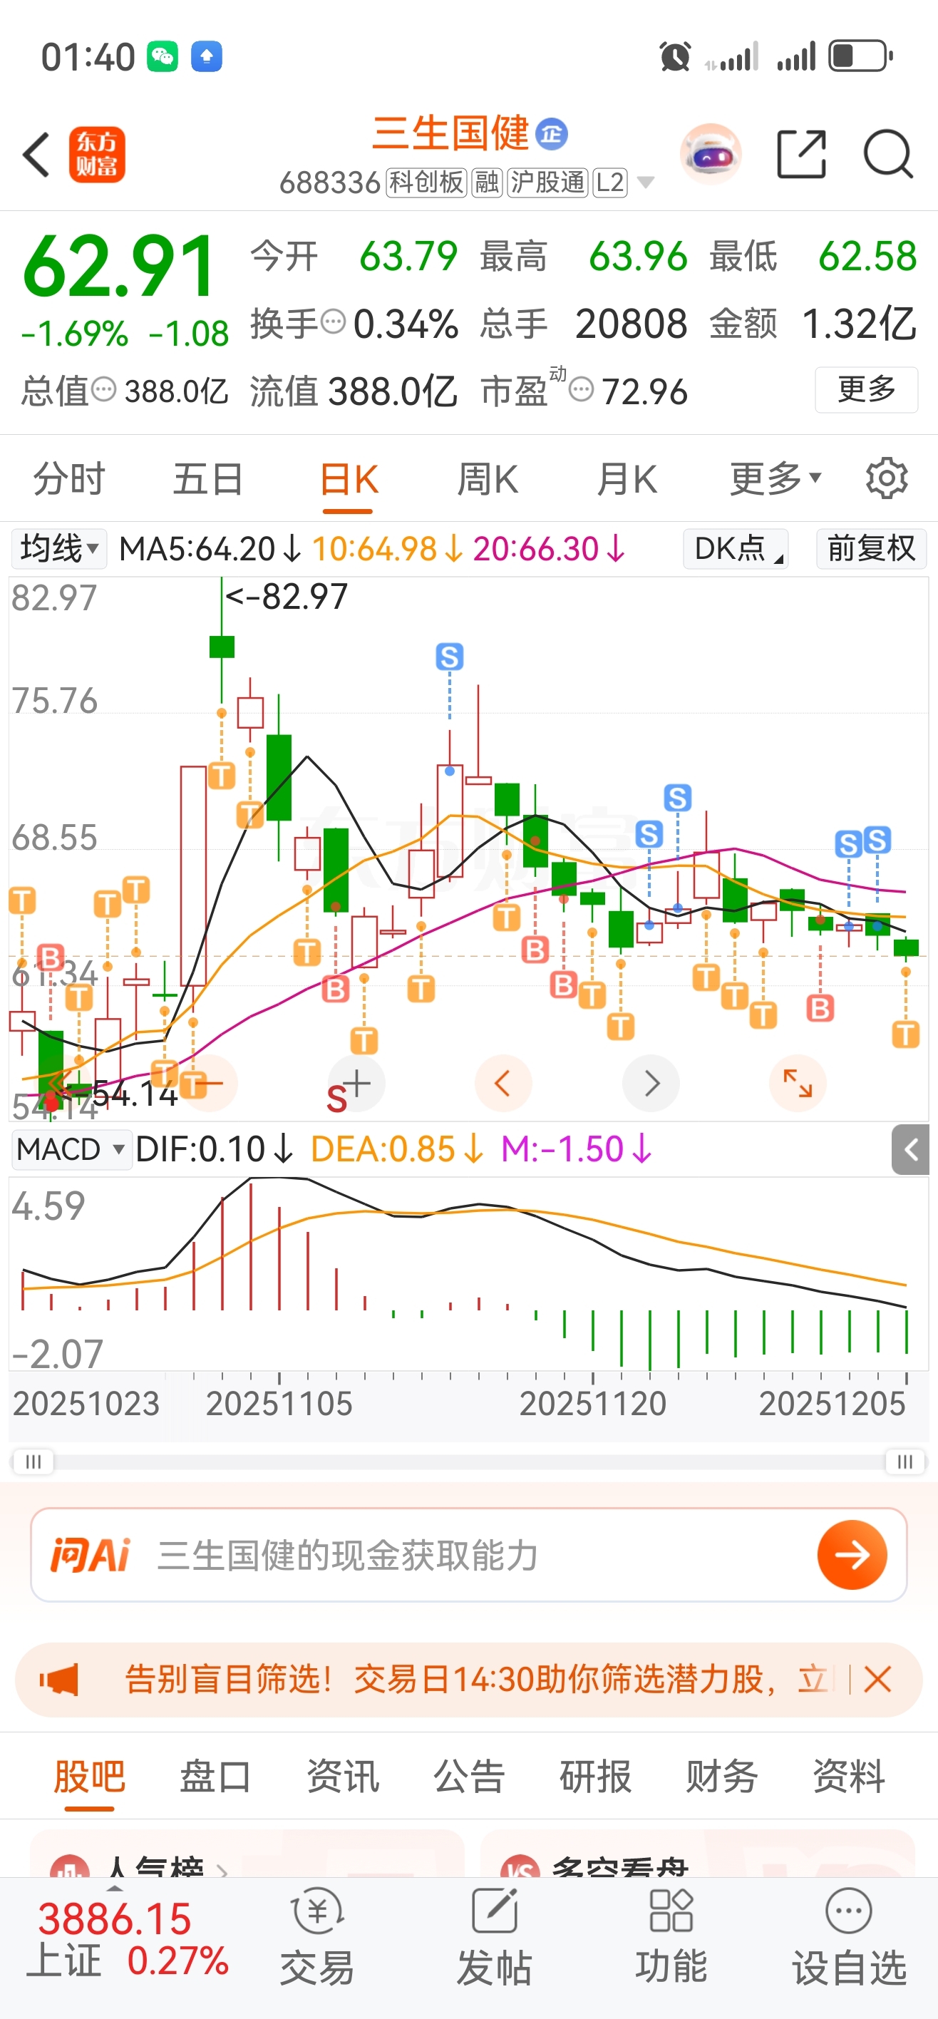Tap the 融 margin tag
Image resolution: width=938 pixels, height=2019 pixels.
click(x=488, y=183)
